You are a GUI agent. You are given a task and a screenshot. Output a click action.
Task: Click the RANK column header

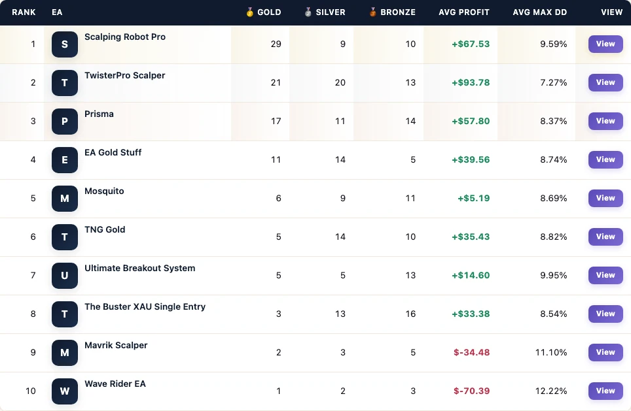pos(24,12)
